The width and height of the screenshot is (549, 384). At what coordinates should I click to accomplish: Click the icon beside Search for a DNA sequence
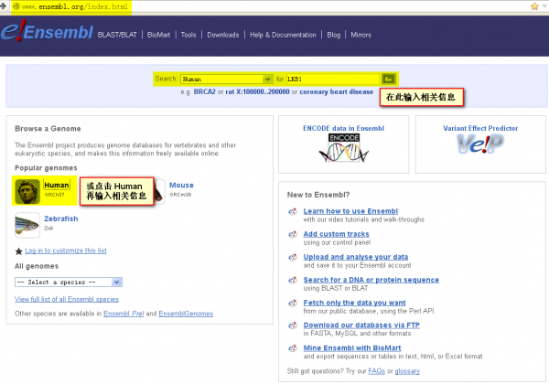point(293,280)
